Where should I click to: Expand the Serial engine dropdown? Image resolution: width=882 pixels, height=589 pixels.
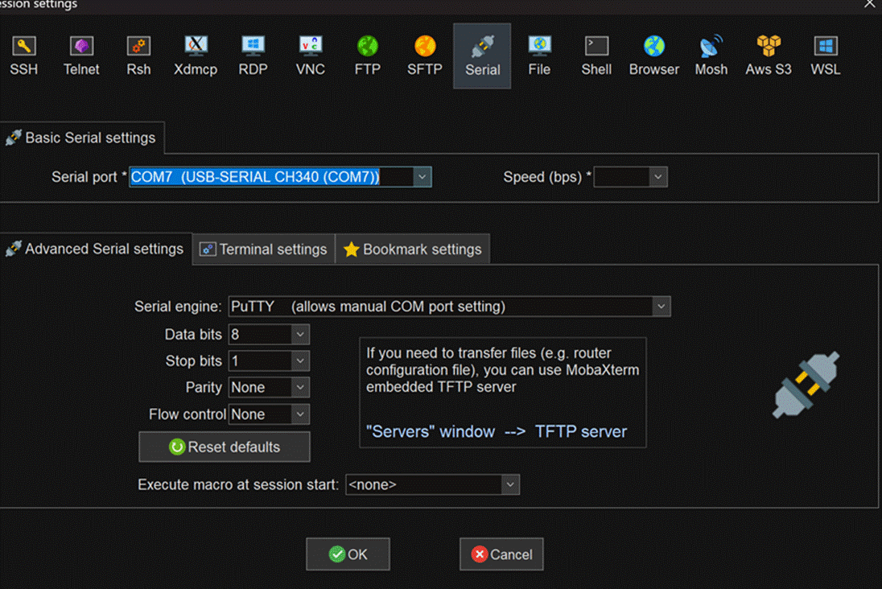(661, 307)
